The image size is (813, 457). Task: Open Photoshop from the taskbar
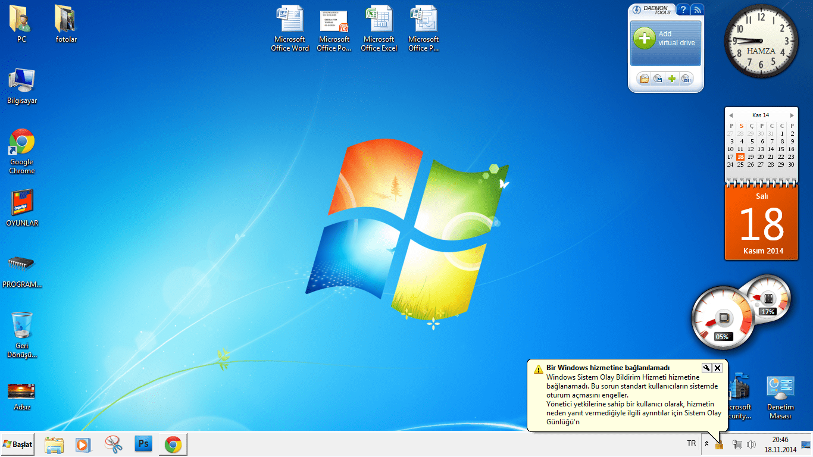(143, 444)
